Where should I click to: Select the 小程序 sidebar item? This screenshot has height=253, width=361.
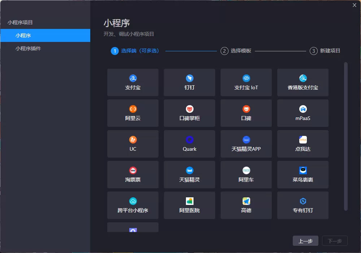point(26,35)
